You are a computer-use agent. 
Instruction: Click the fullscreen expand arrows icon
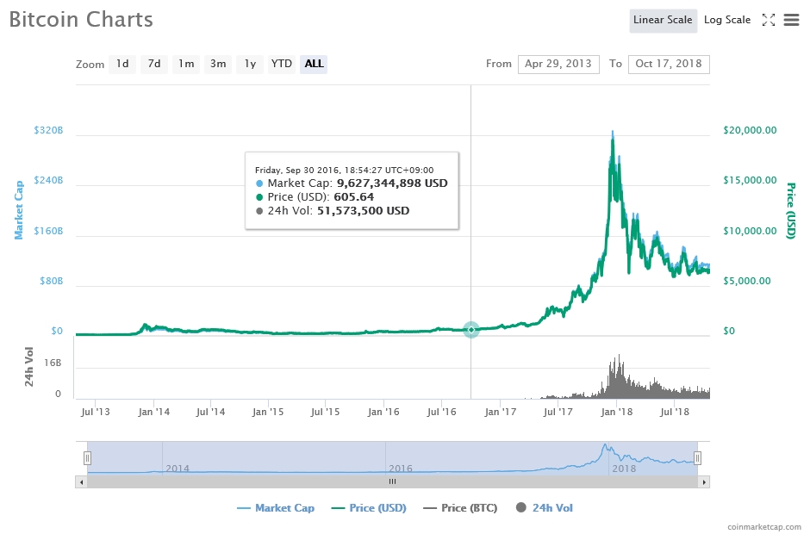(769, 20)
